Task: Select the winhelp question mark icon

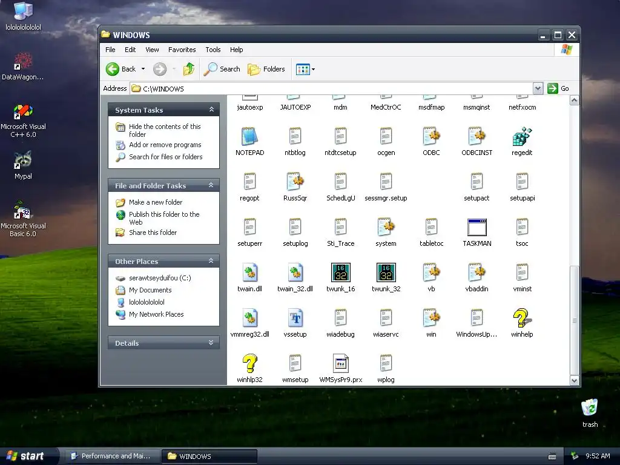Action: coord(522,318)
